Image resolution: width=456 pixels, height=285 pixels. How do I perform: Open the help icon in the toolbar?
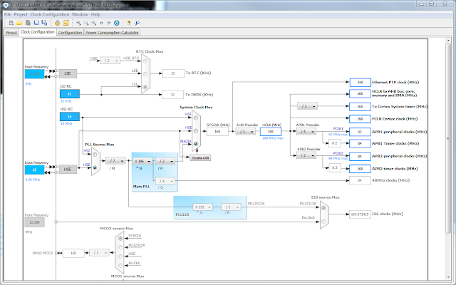[128, 23]
